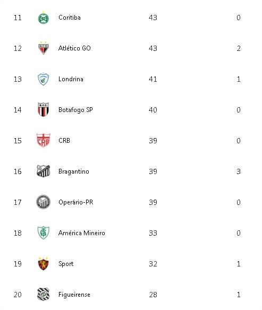Click the Bragantino team name

74,171
